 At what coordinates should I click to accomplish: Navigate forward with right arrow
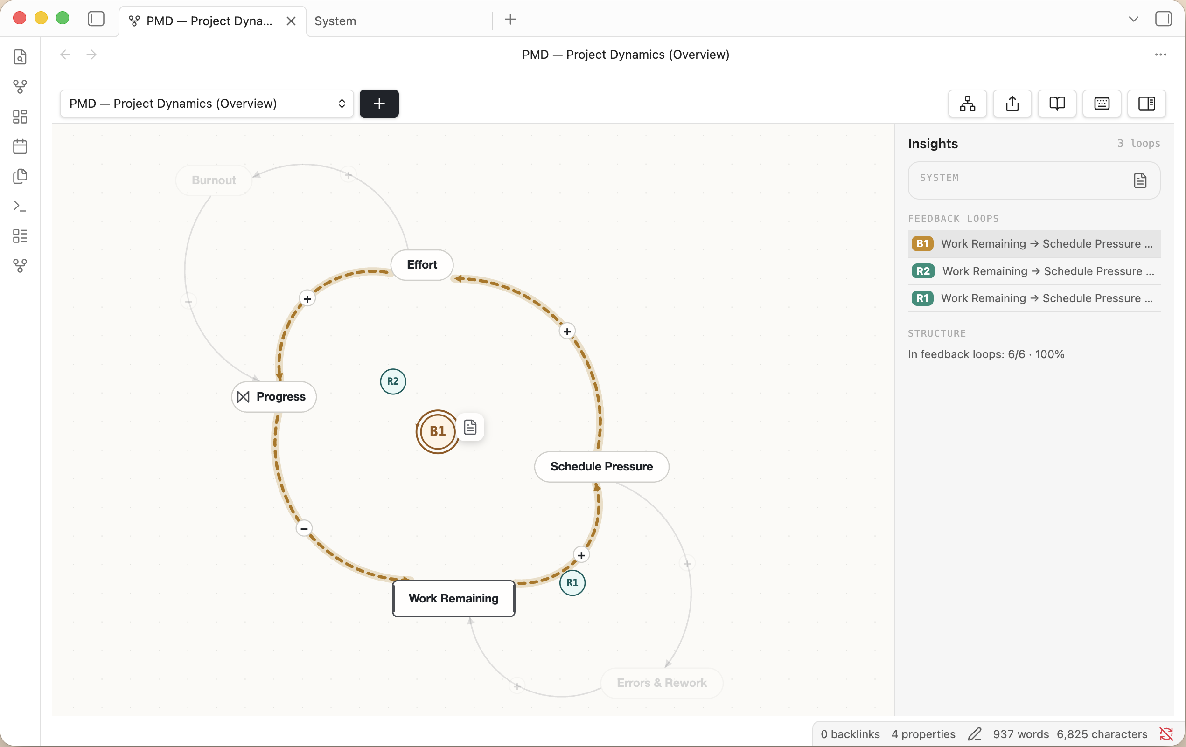click(x=91, y=55)
